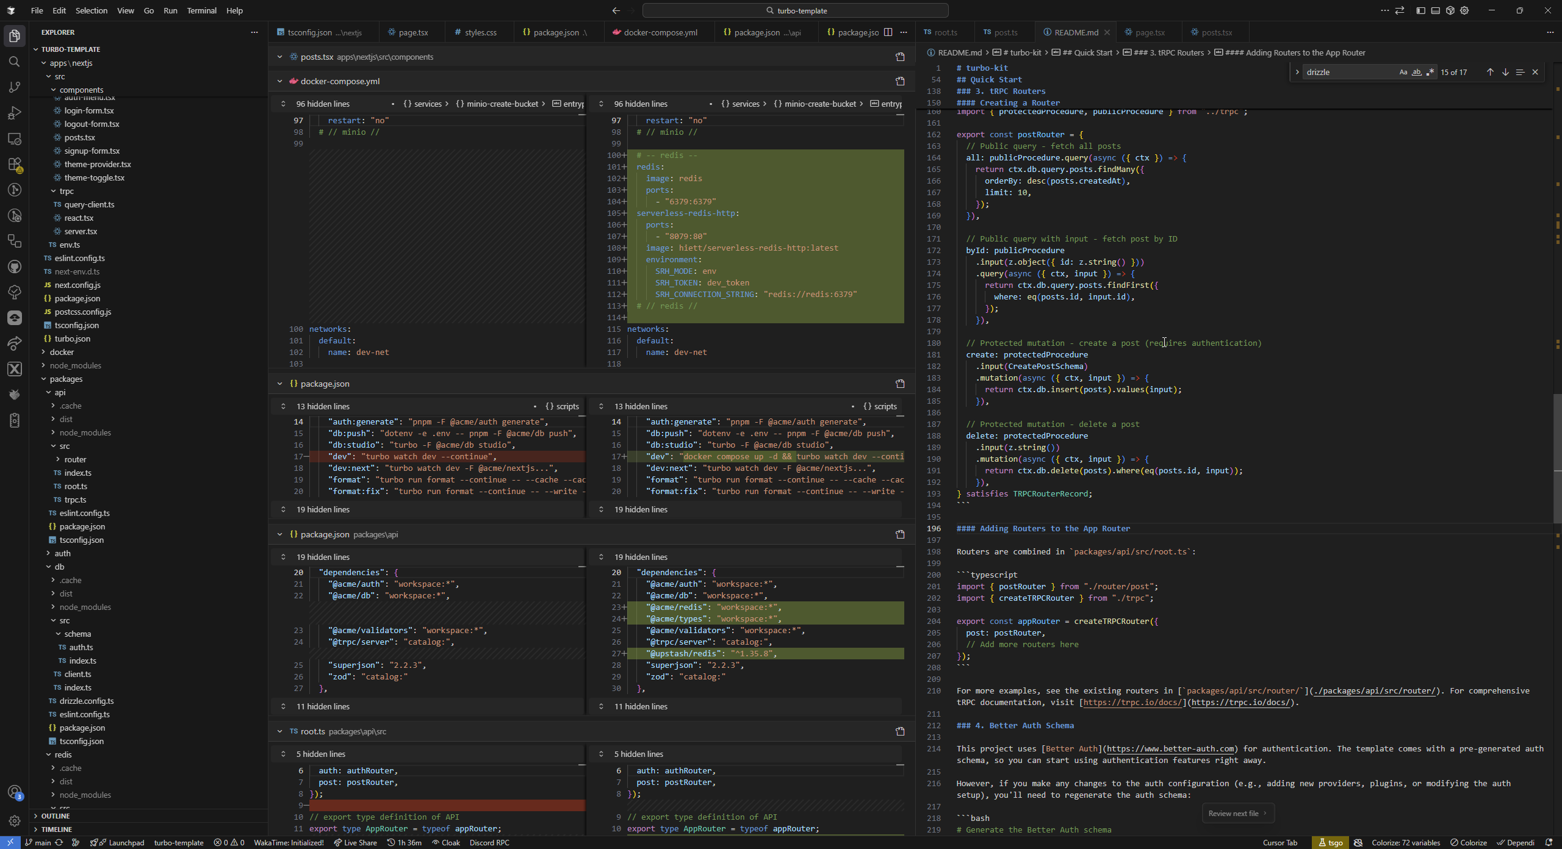The image size is (1562, 849).
Task: Open Extensions view in activity bar
Action: point(15,165)
